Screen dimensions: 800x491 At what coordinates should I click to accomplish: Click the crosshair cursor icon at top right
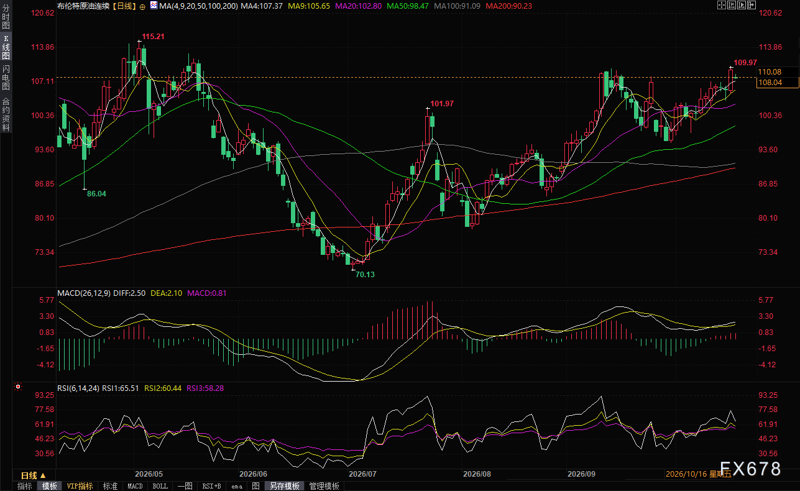tap(722, 5)
